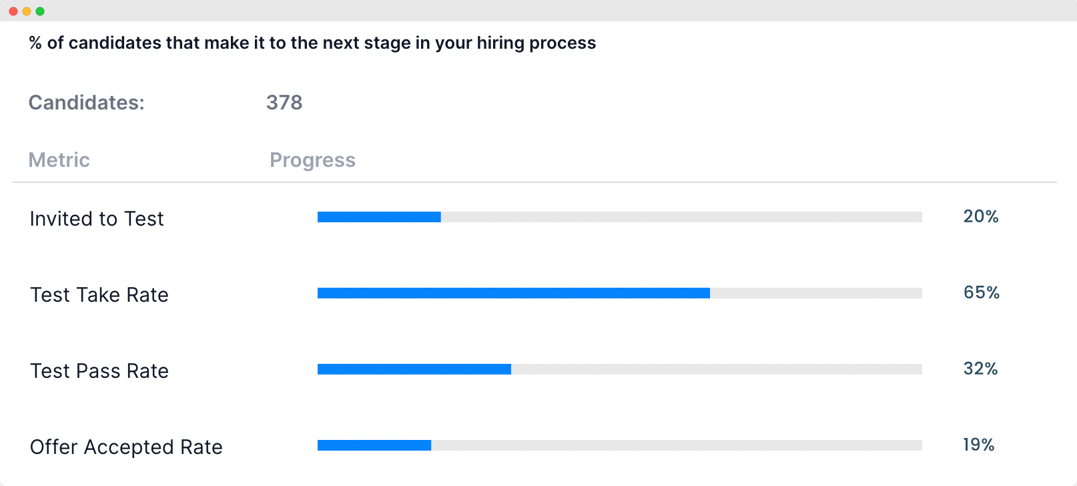Click the Test Pass Rate progress bar
The height and width of the screenshot is (486, 1077).
coord(620,369)
